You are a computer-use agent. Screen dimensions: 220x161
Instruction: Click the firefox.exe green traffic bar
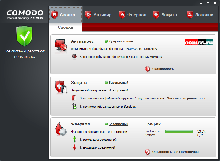click(x=179, y=131)
